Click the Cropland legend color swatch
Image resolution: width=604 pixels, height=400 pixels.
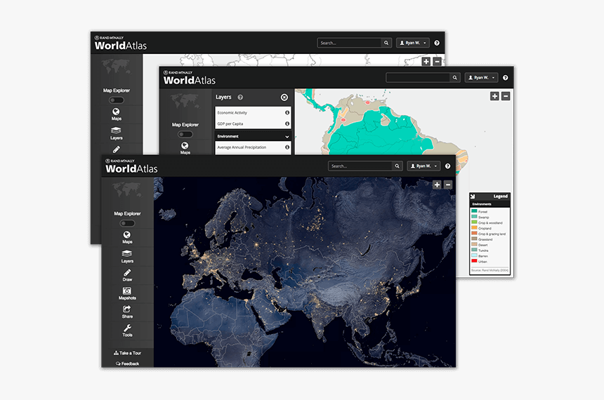474,228
